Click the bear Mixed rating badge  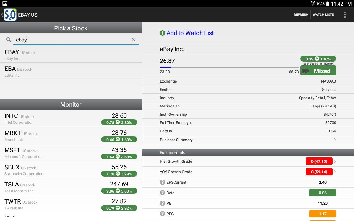click(318, 71)
